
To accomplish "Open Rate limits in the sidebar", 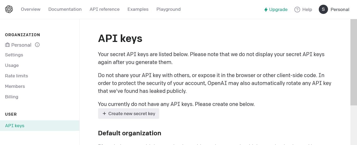I will click(16, 76).
